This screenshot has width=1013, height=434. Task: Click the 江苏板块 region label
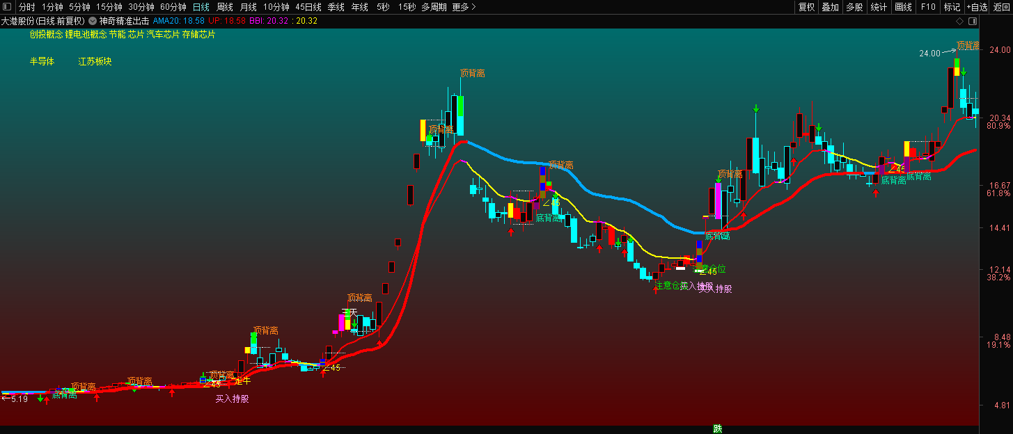pos(95,61)
